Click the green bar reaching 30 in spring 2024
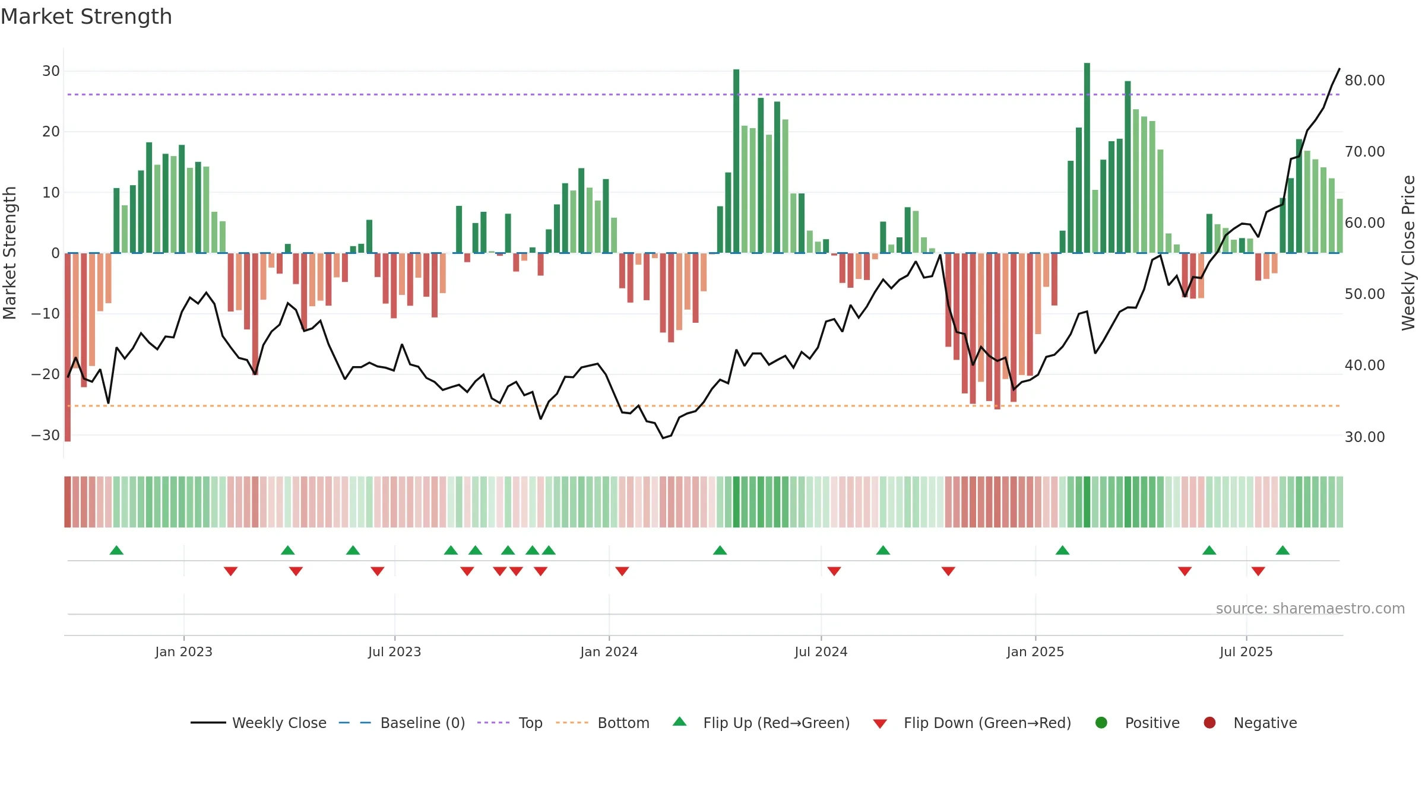 (736, 161)
